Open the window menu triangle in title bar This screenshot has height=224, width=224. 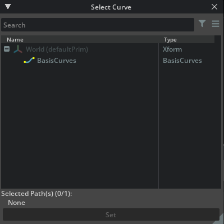(x=8, y=7)
